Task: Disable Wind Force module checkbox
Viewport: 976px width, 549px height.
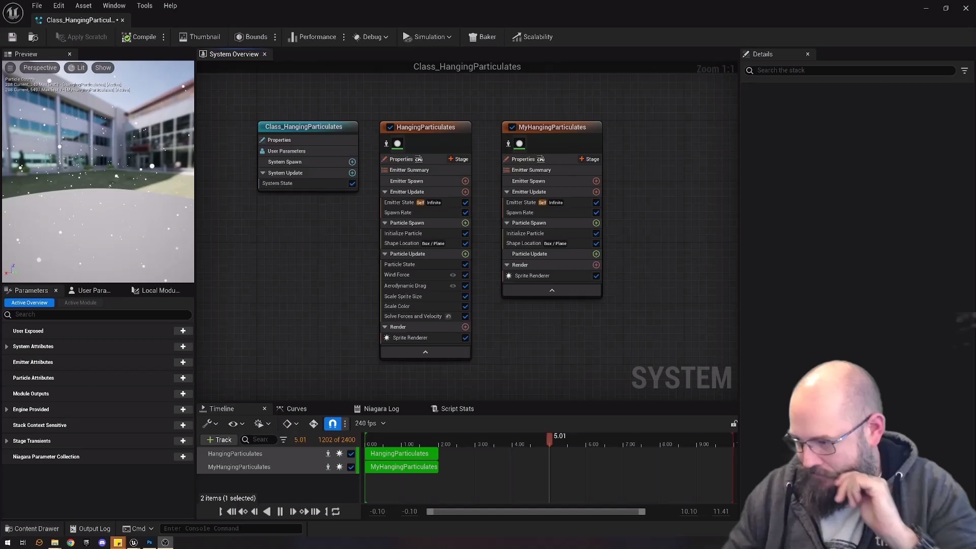Action: coord(465,275)
